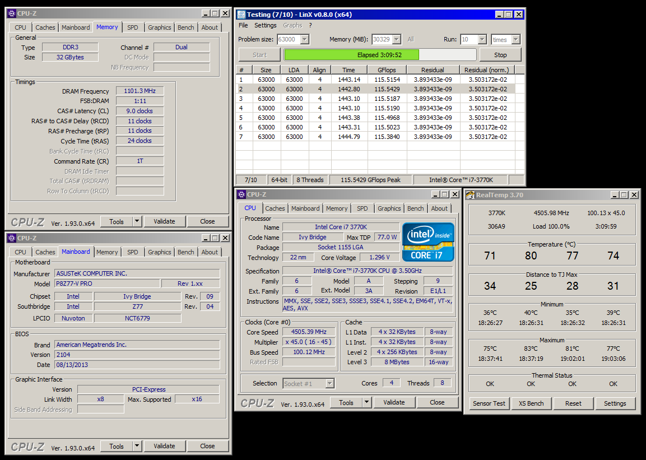Click the GFlops column header in LinX
Image resolution: width=646 pixels, height=460 pixels.
click(387, 70)
